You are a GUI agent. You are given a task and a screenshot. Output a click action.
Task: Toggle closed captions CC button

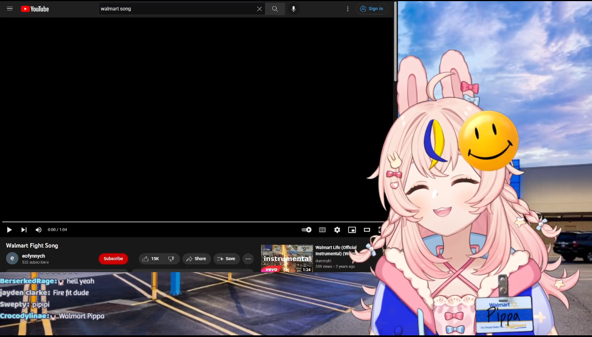point(323,230)
